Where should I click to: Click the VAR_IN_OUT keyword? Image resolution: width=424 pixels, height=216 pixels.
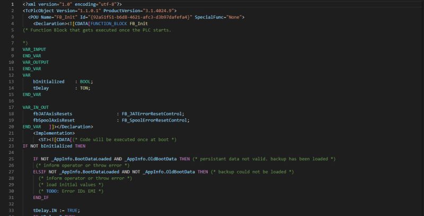tap(36, 107)
